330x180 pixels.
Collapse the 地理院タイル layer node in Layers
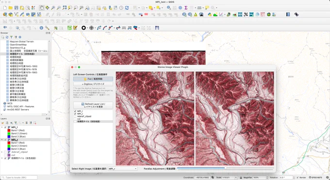[x=2, y=158]
